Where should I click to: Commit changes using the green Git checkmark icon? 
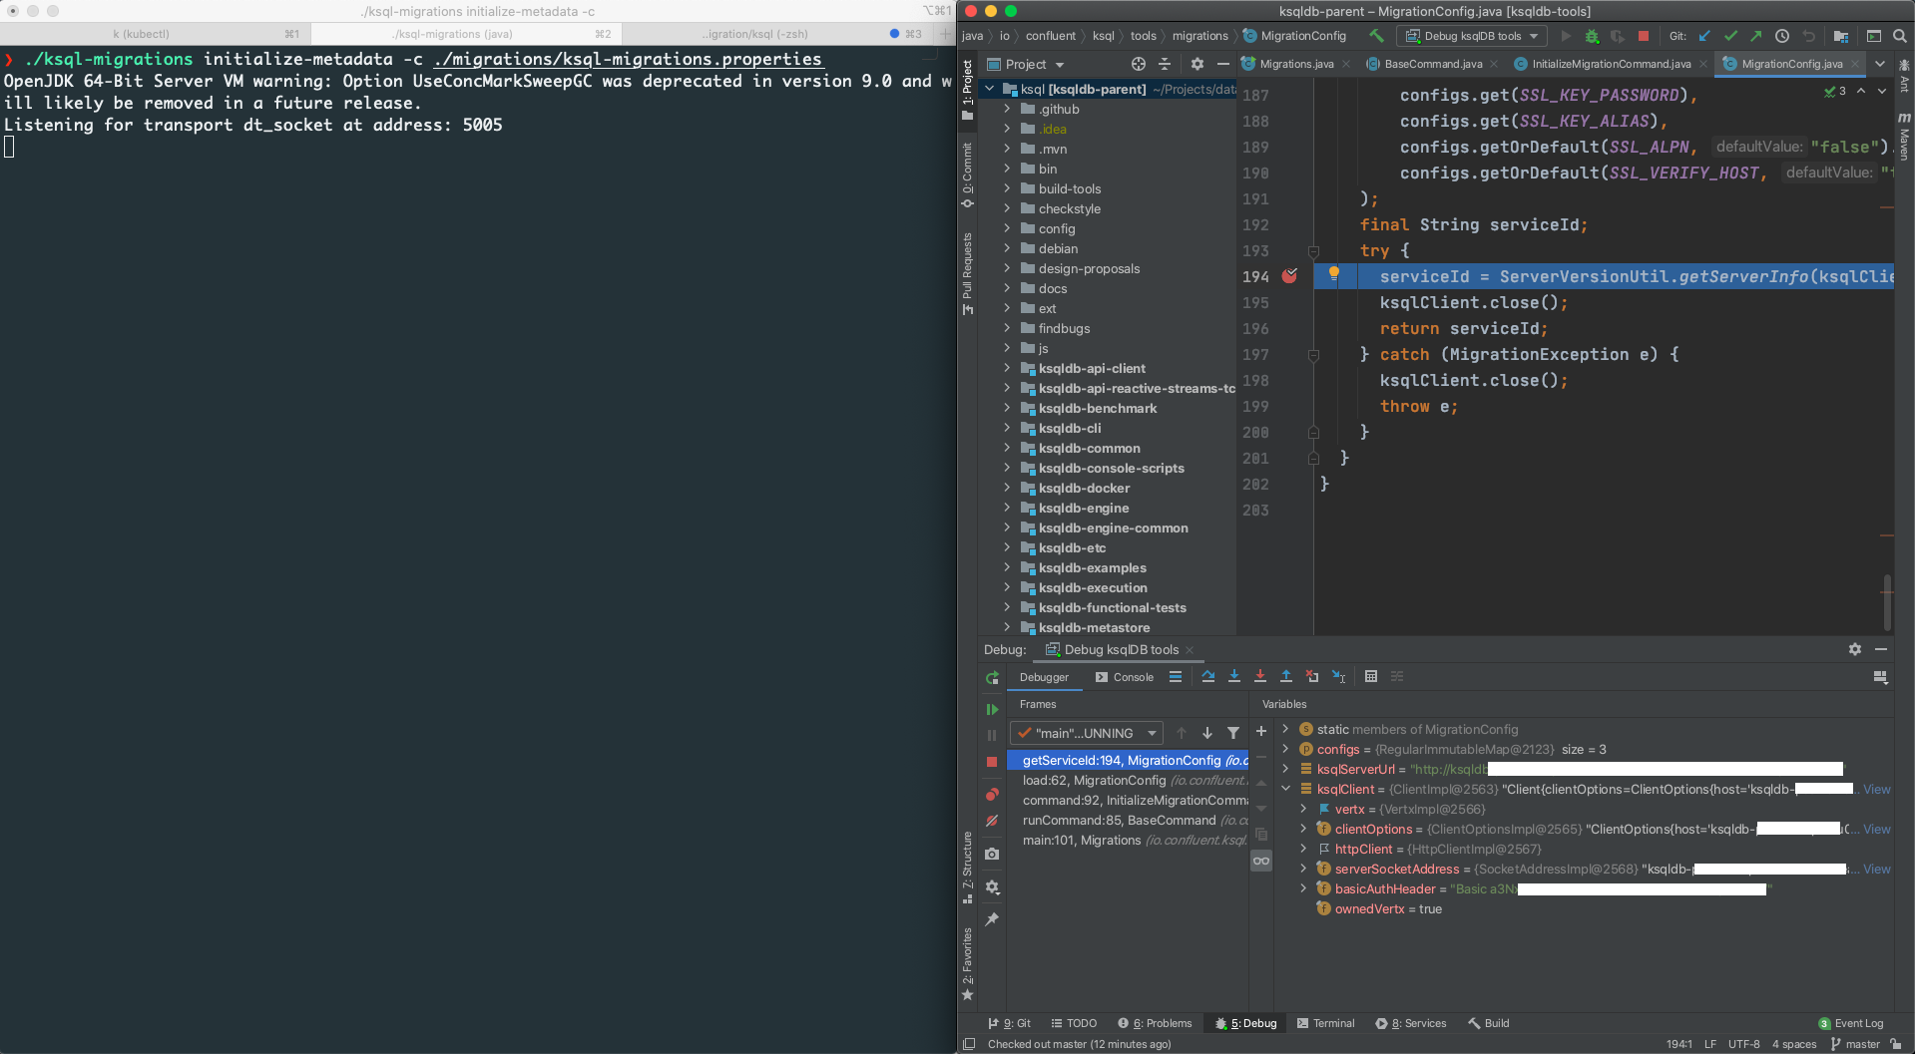1731,36
